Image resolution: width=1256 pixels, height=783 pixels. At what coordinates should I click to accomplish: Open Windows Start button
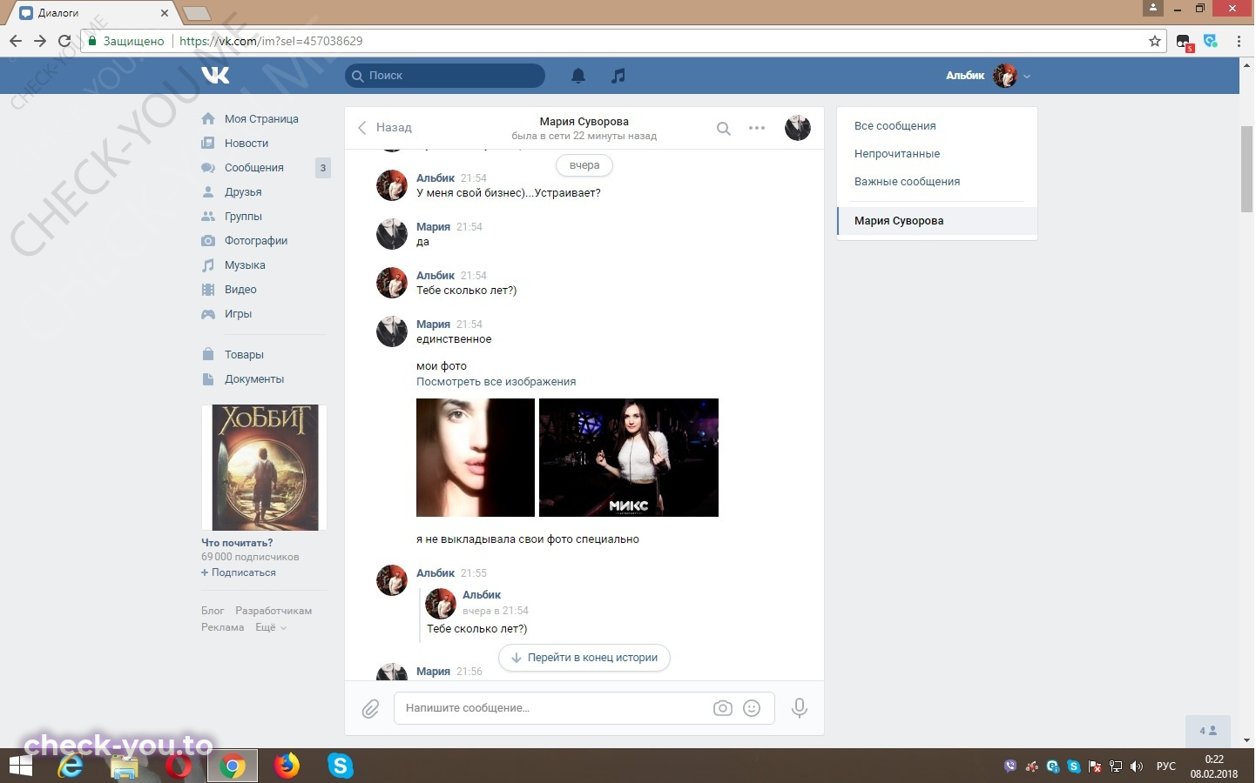pos(20,766)
